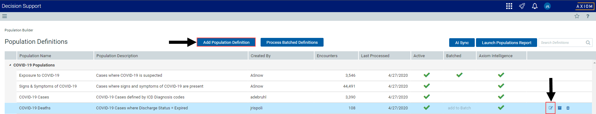Click the search magnifier icon
This screenshot has width=596, height=114.
(588, 43)
